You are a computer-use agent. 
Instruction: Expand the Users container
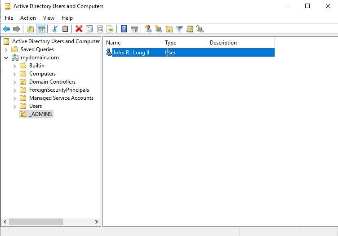click(x=15, y=107)
